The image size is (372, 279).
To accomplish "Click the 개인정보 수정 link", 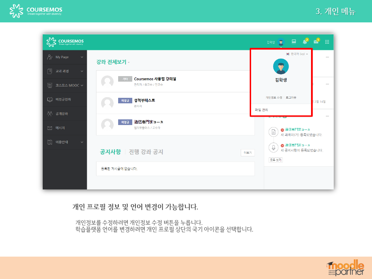I will tap(273, 97).
